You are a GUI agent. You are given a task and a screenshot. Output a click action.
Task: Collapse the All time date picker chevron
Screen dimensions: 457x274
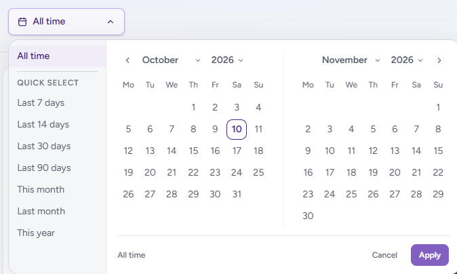coord(111,22)
